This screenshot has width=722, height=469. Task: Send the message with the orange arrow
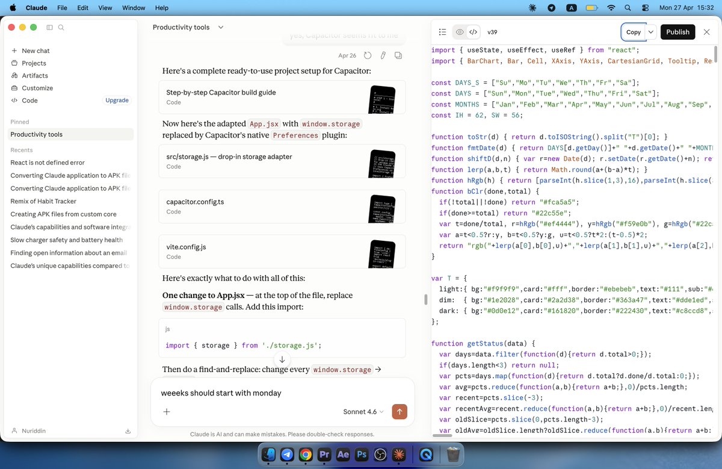tap(400, 412)
